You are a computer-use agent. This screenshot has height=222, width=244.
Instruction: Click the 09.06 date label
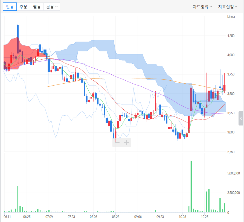tap(138, 217)
